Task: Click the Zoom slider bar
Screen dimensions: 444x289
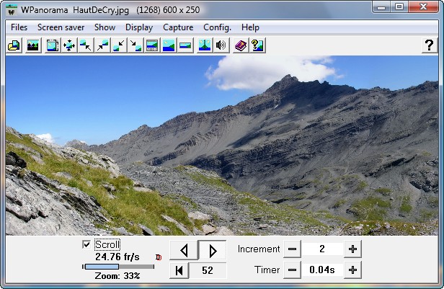Action: point(118,267)
